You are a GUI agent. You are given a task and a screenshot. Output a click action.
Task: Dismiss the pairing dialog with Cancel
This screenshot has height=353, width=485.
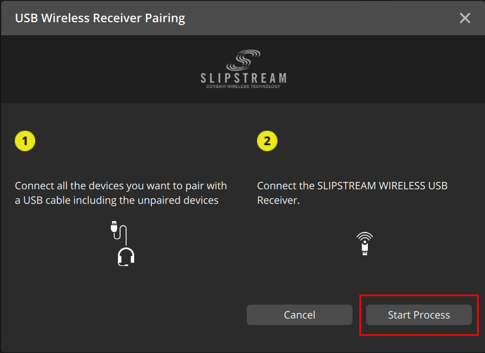coord(299,314)
